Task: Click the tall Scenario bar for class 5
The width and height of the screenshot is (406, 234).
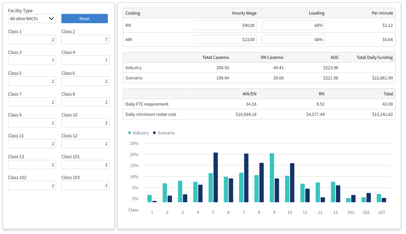Action: pos(216,177)
